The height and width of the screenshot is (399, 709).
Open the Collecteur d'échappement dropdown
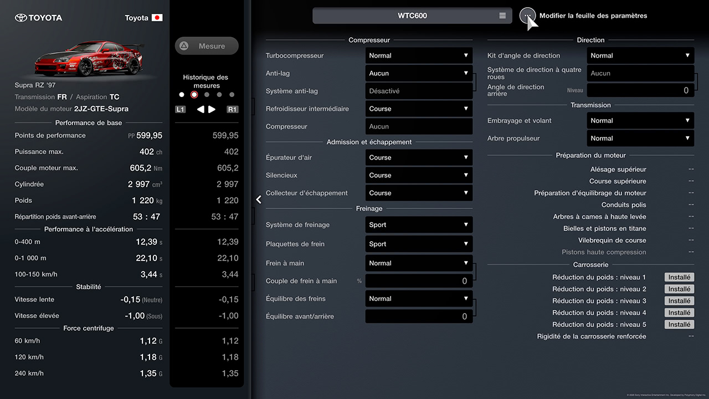419,193
